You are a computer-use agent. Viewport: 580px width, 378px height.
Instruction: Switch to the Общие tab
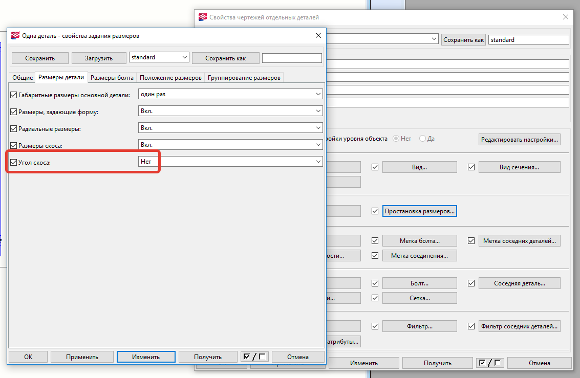pyautogui.click(x=23, y=78)
